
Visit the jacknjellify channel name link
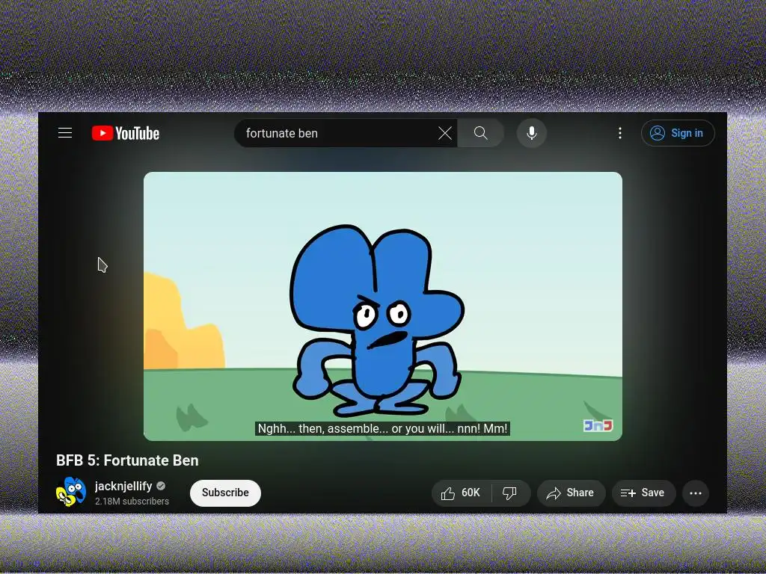click(x=123, y=486)
